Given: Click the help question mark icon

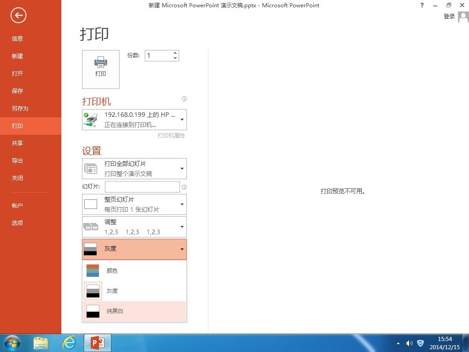Looking at the screenshot, I should pyautogui.click(x=422, y=5).
